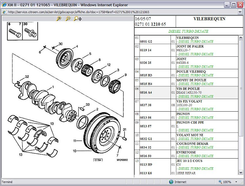245x186 pixels.
Task: Select part number 0119 14
Action: point(146,50)
